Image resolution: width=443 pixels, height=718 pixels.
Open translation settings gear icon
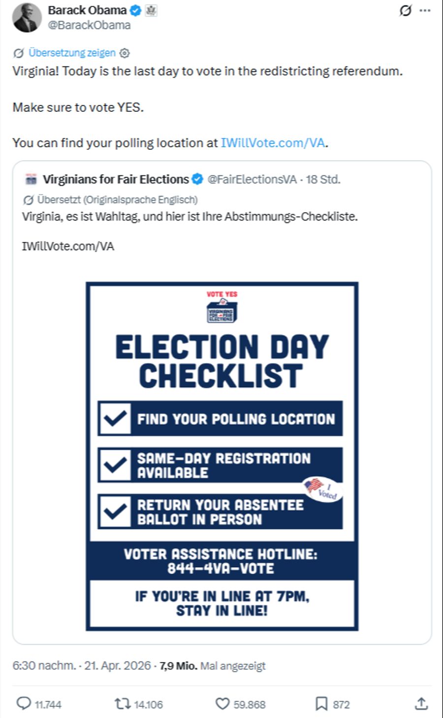coord(125,53)
